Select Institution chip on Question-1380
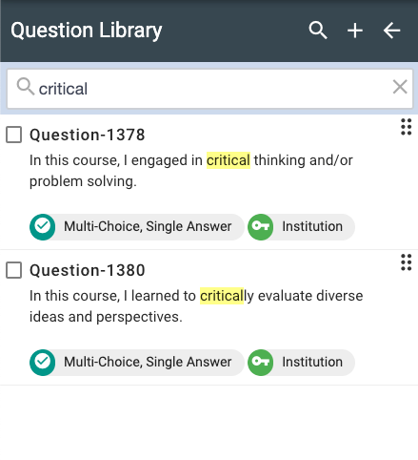The height and width of the screenshot is (460, 418). [301, 363]
